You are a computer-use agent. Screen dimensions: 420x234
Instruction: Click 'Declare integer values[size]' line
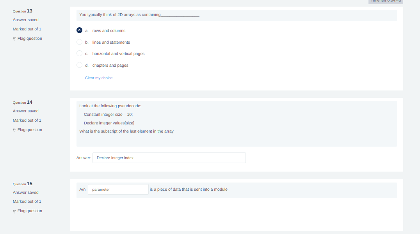pos(109,123)
